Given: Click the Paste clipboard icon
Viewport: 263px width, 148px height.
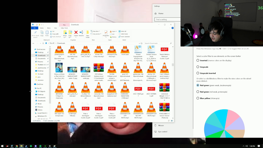Looking at the screenshot, I should point(47,32).
